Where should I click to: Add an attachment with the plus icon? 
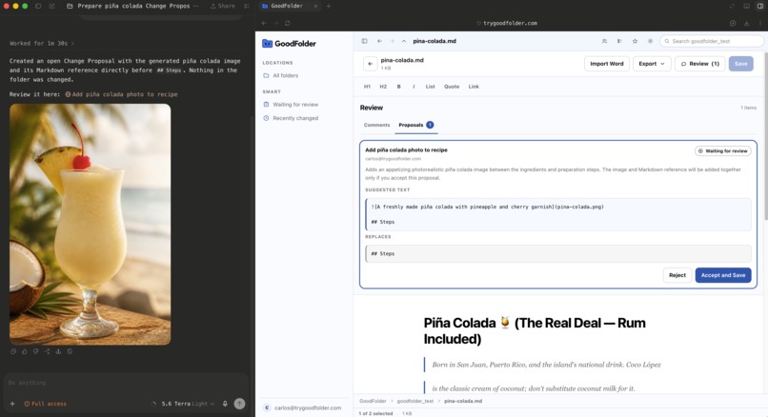[x=12, y=404]
